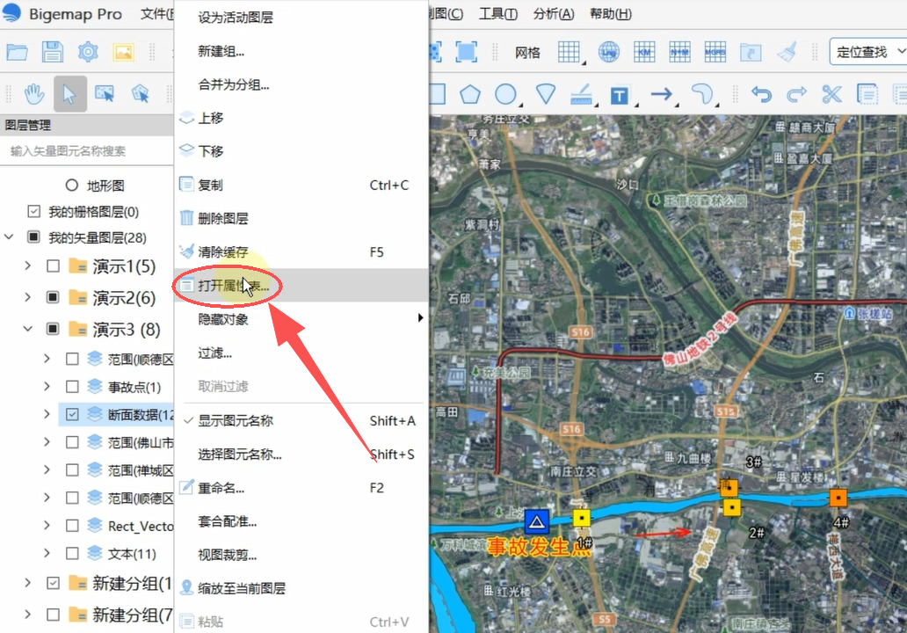
Task: Select the 地形图 radio button
Action: point(72,186)
